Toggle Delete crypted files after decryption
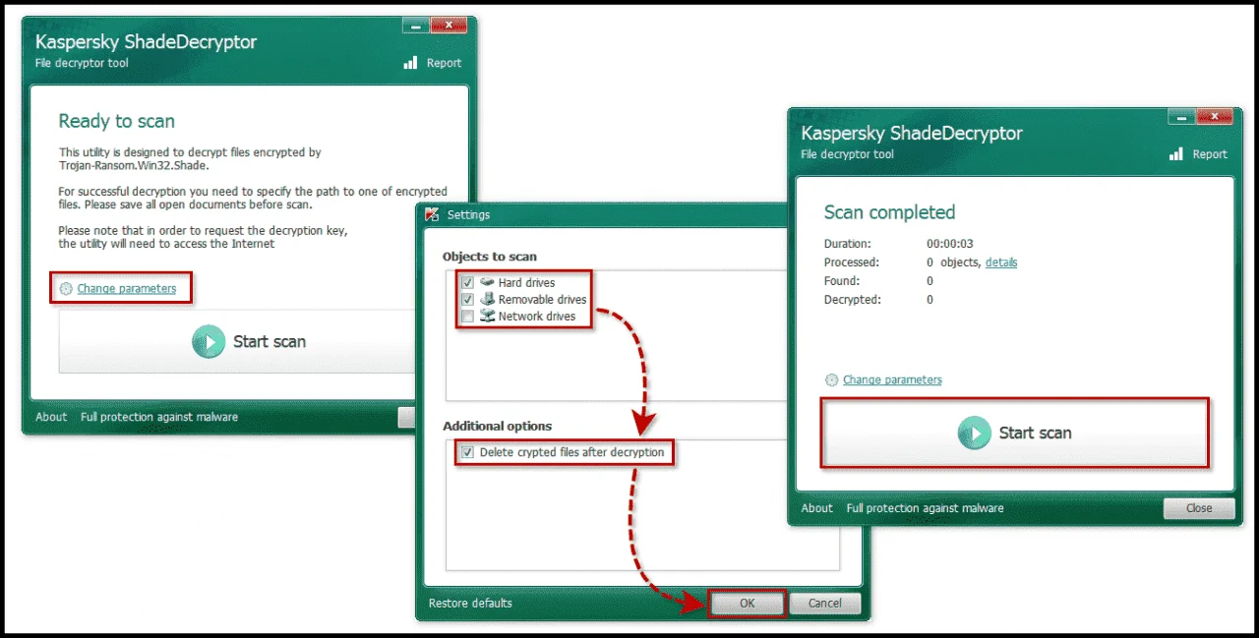 468,453
